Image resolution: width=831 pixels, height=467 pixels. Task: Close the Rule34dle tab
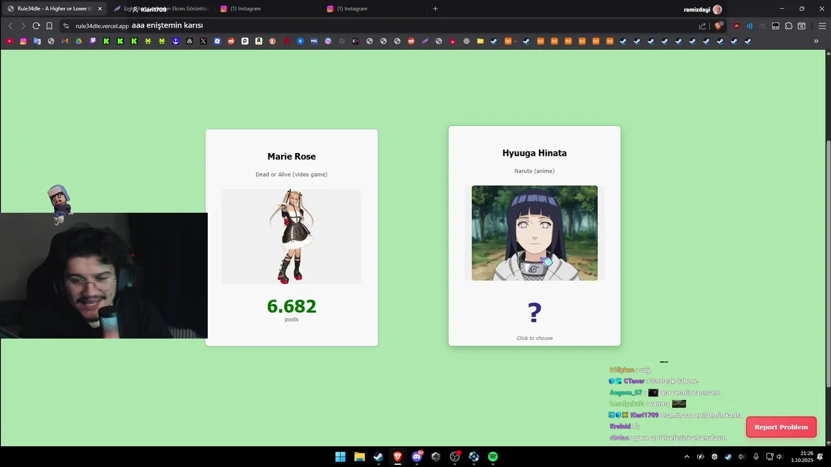point(100,8)
